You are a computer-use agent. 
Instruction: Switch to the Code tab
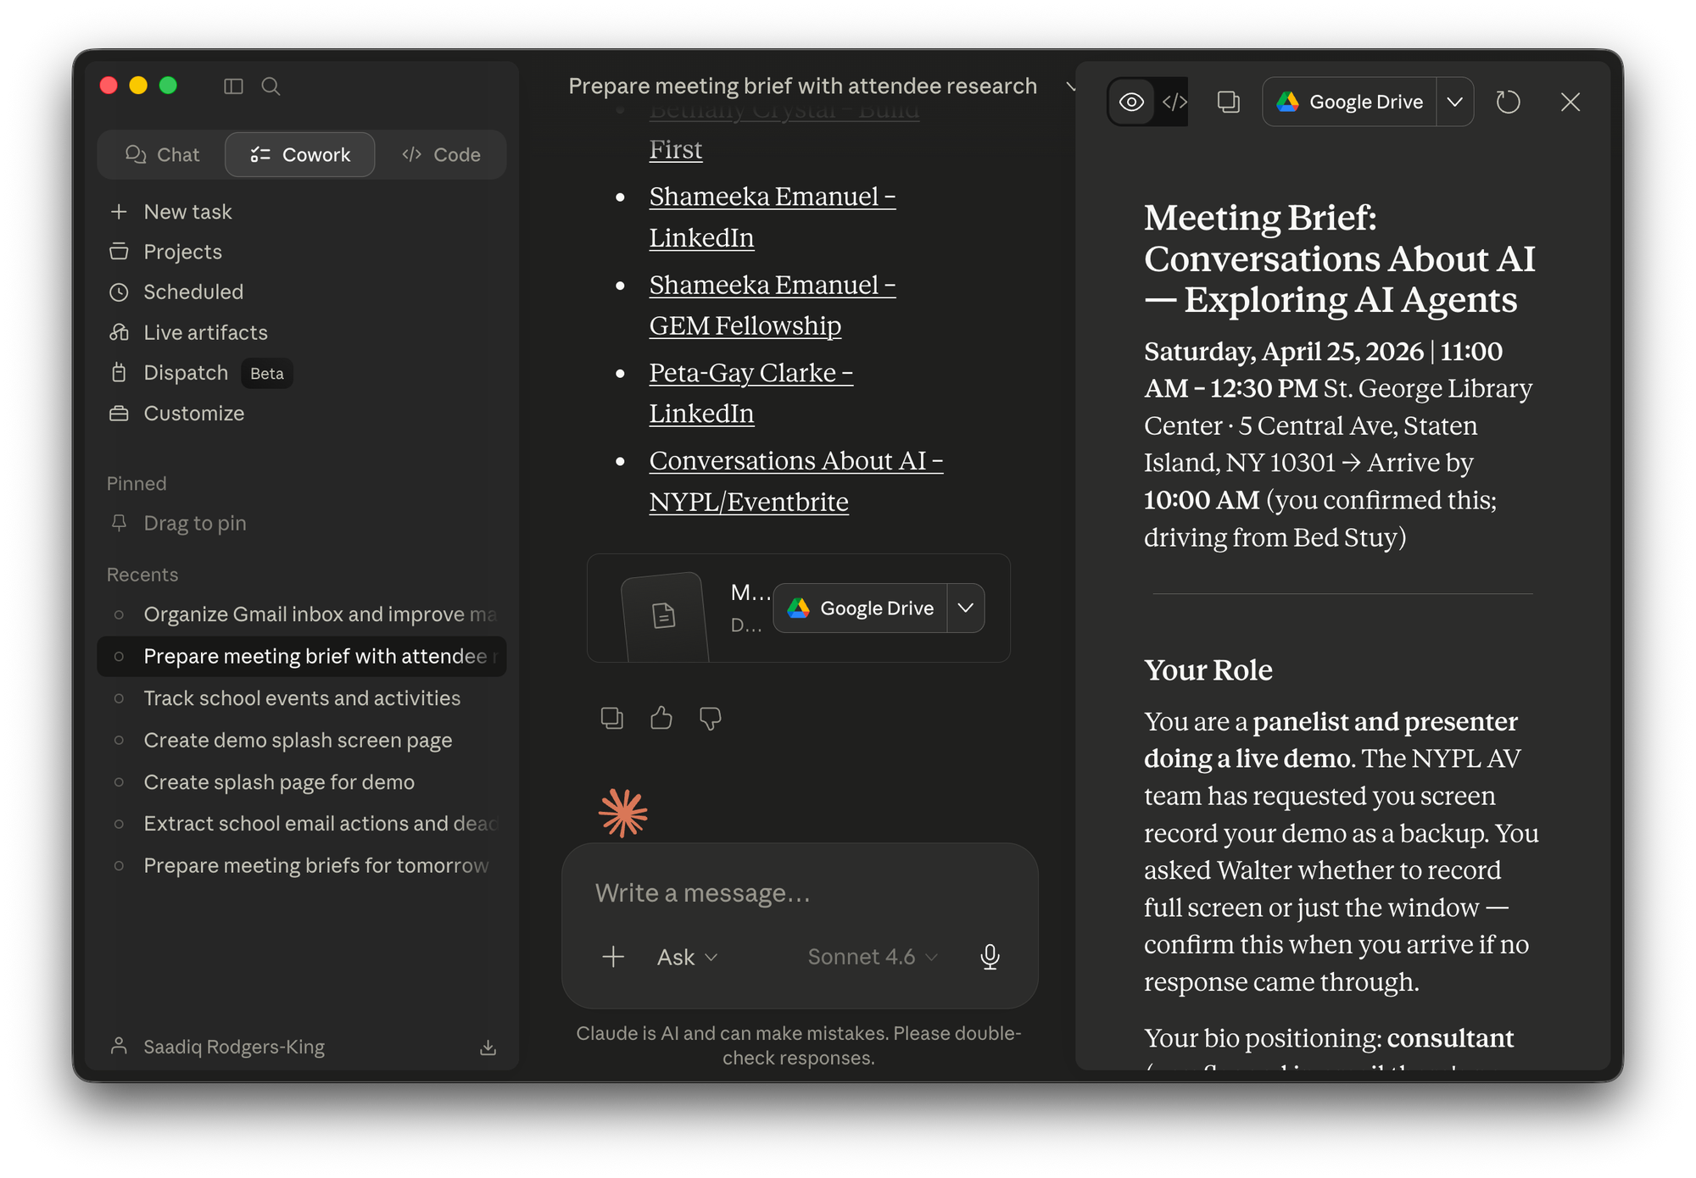441,154
